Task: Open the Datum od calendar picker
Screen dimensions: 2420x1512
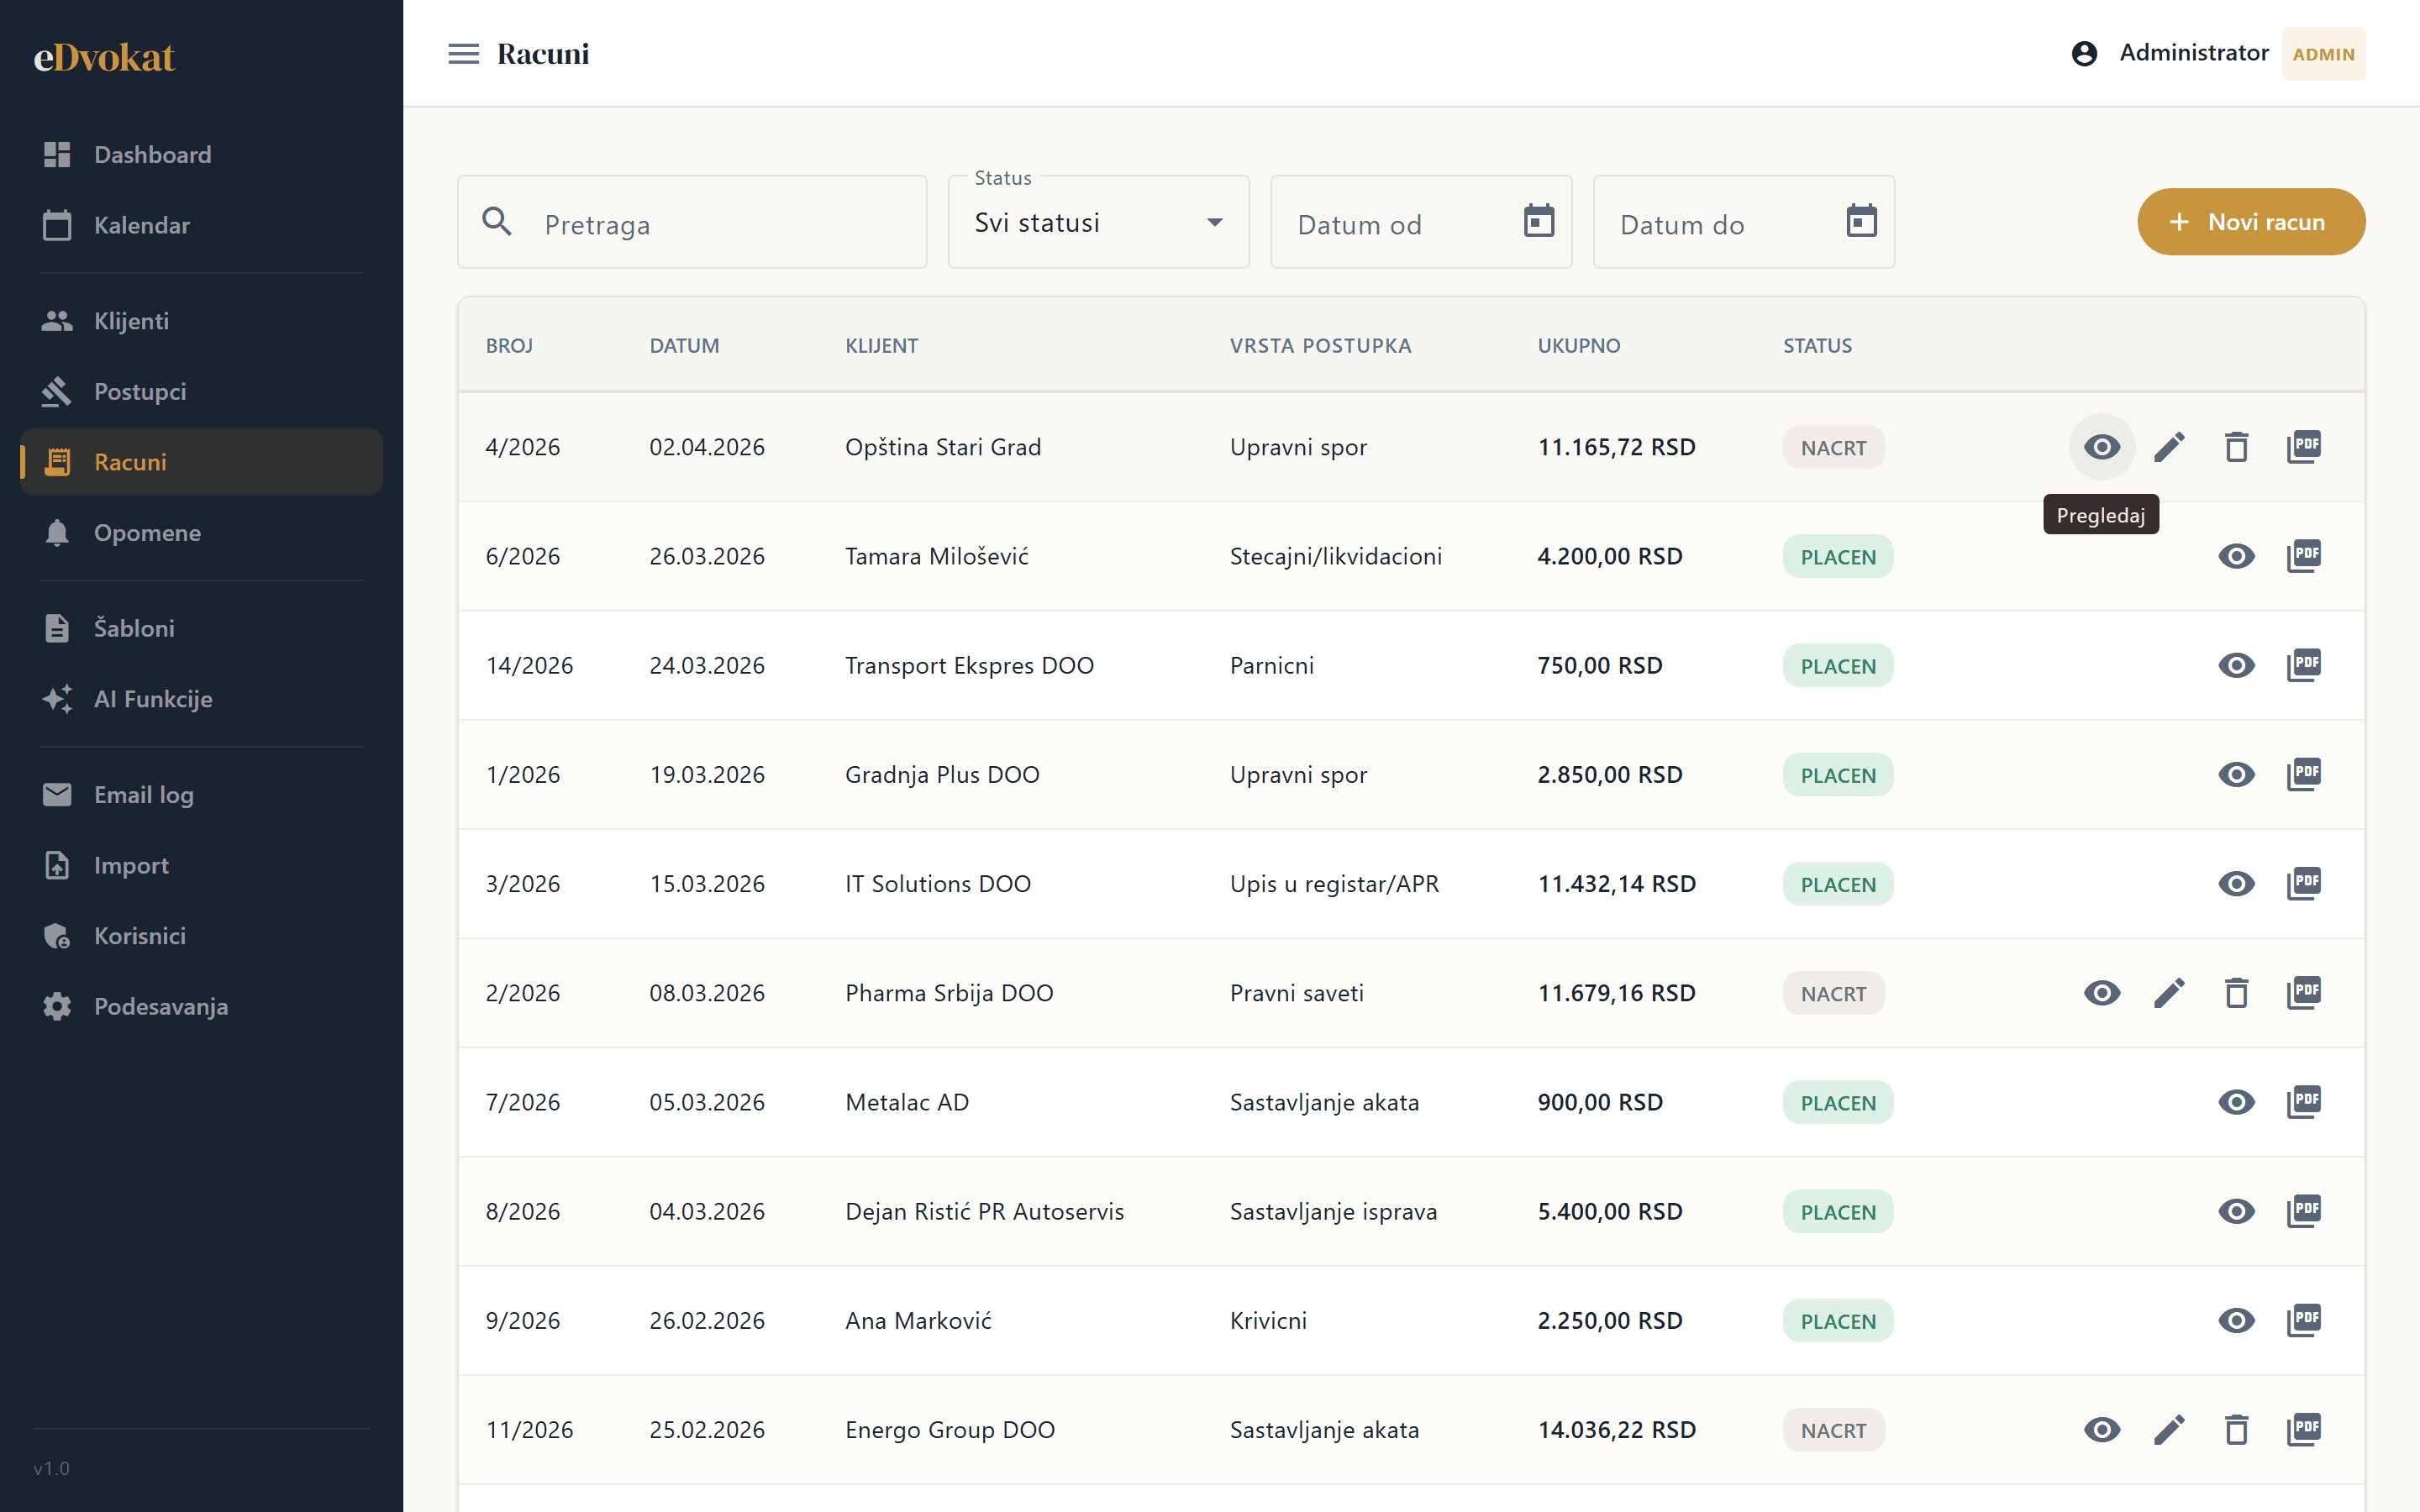Action: point(1538,221)
